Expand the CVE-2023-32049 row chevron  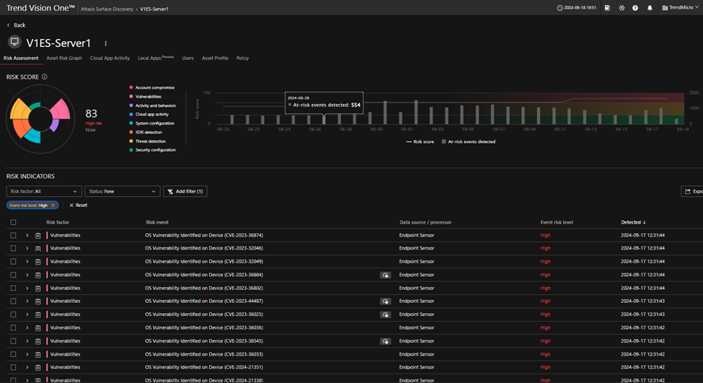click(27, 261)
